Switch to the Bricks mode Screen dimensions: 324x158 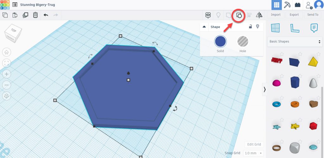click(297, 5)
